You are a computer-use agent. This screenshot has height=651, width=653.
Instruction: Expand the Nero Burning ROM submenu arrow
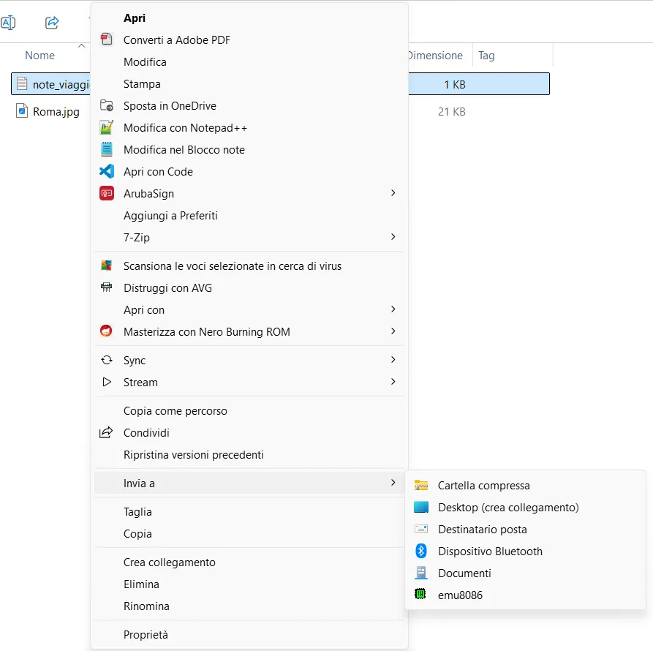[x=393, y=331]
